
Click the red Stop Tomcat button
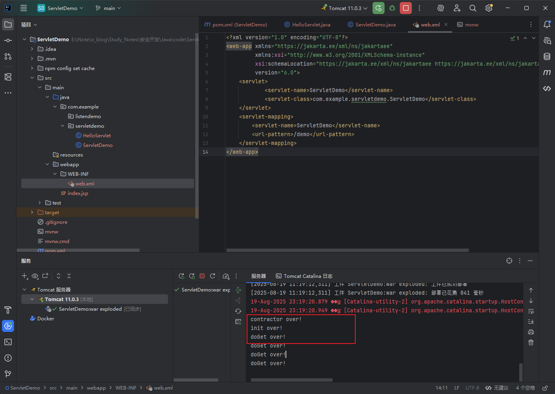[x=406, y=8]
